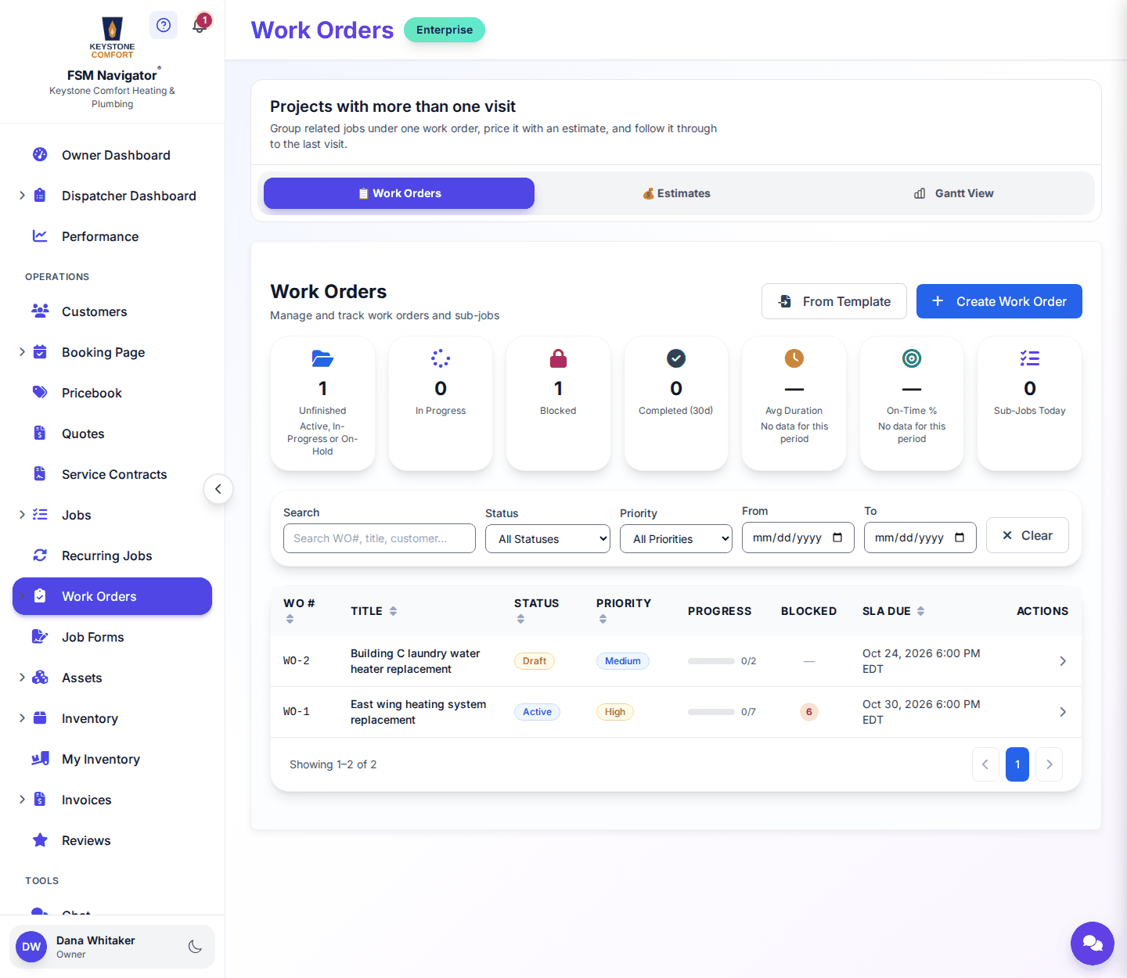Toggle dark mode moon icon
Image resolution: width=1127 pixels, height=978 pixels.
coord(196,947)
